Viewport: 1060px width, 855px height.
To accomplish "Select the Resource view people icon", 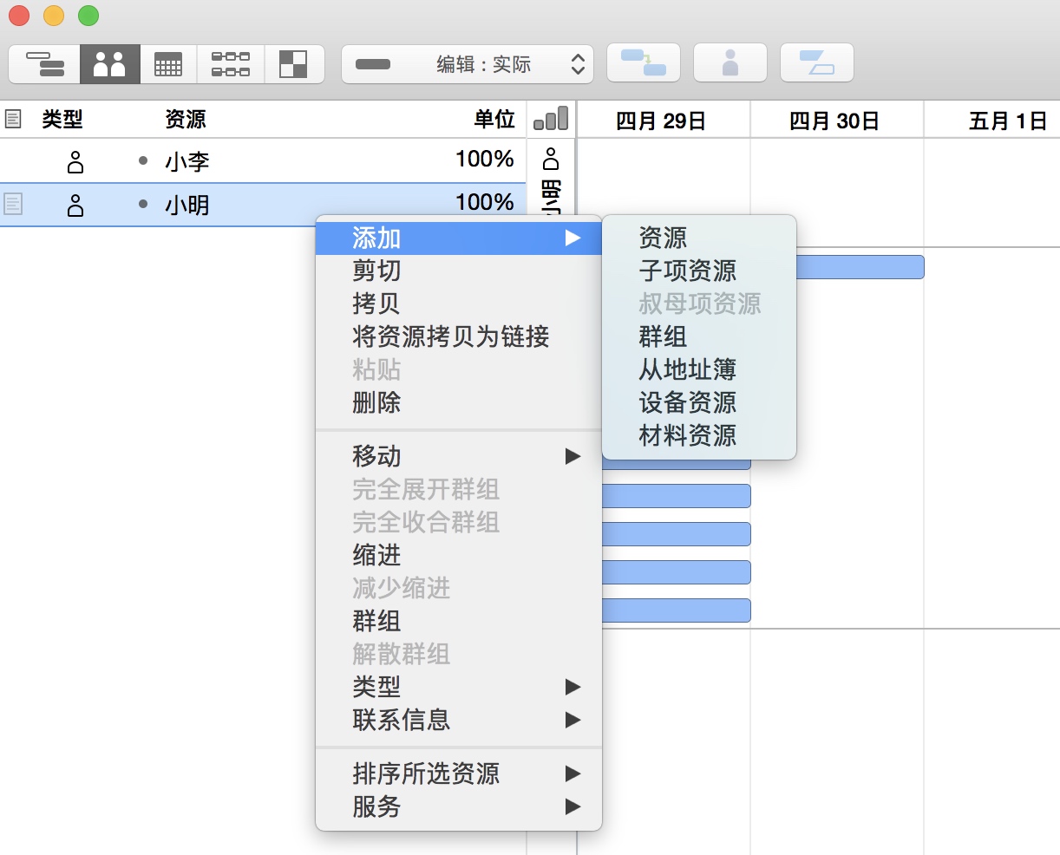I will point(109,64).
